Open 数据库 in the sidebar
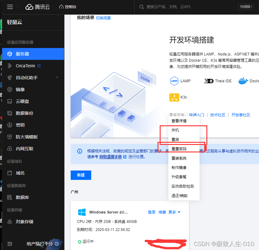 click(22, 197)
